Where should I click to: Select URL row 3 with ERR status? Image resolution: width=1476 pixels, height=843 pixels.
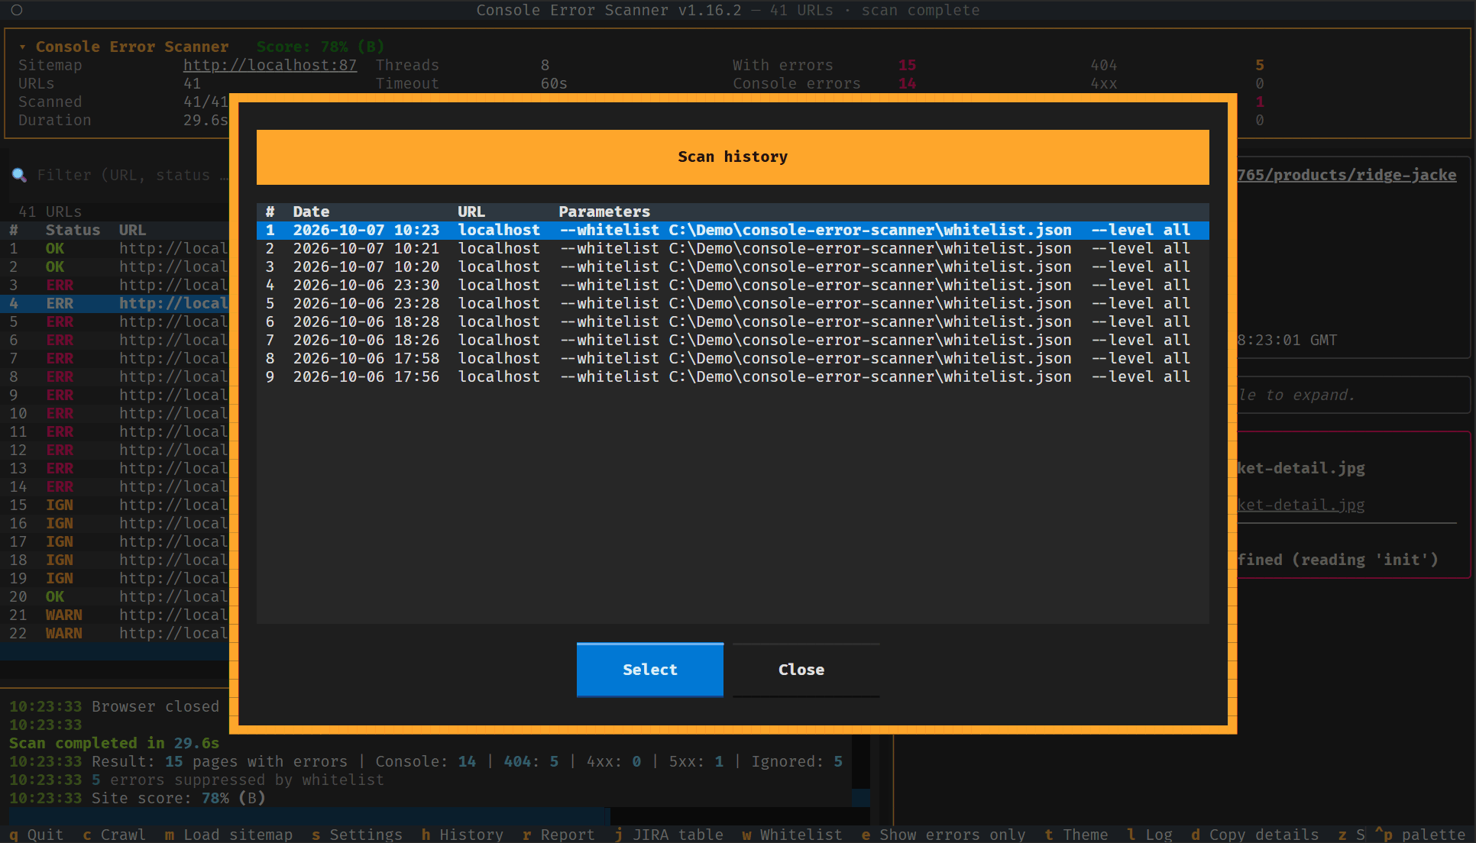pos(115,285)
